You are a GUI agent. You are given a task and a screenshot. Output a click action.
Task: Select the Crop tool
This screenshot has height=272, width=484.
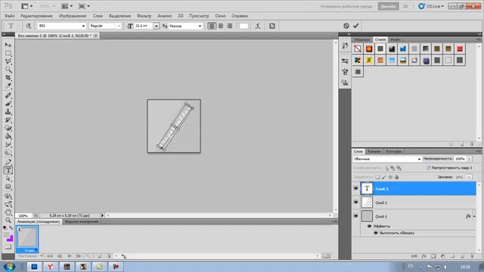8,78
